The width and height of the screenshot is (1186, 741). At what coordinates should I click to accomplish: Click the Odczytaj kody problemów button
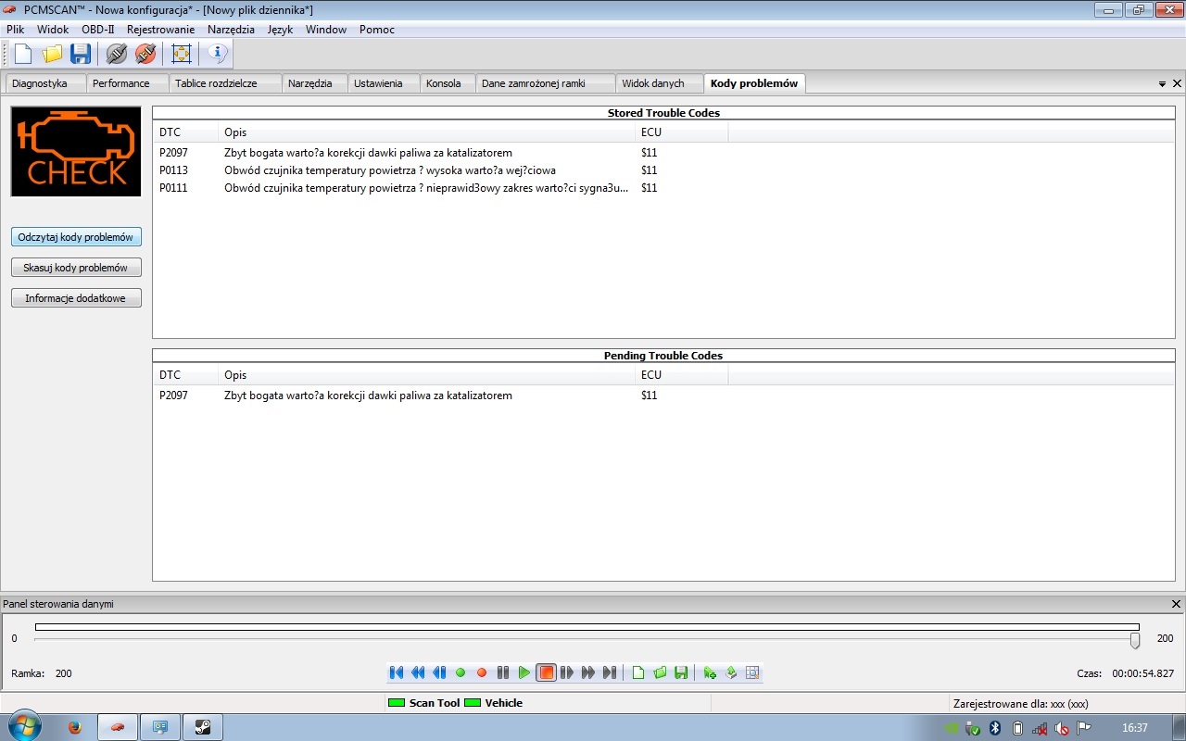[x=76, y=237]
